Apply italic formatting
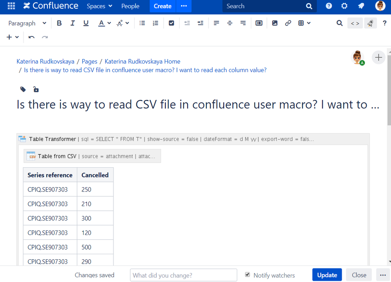 [72, 23]
